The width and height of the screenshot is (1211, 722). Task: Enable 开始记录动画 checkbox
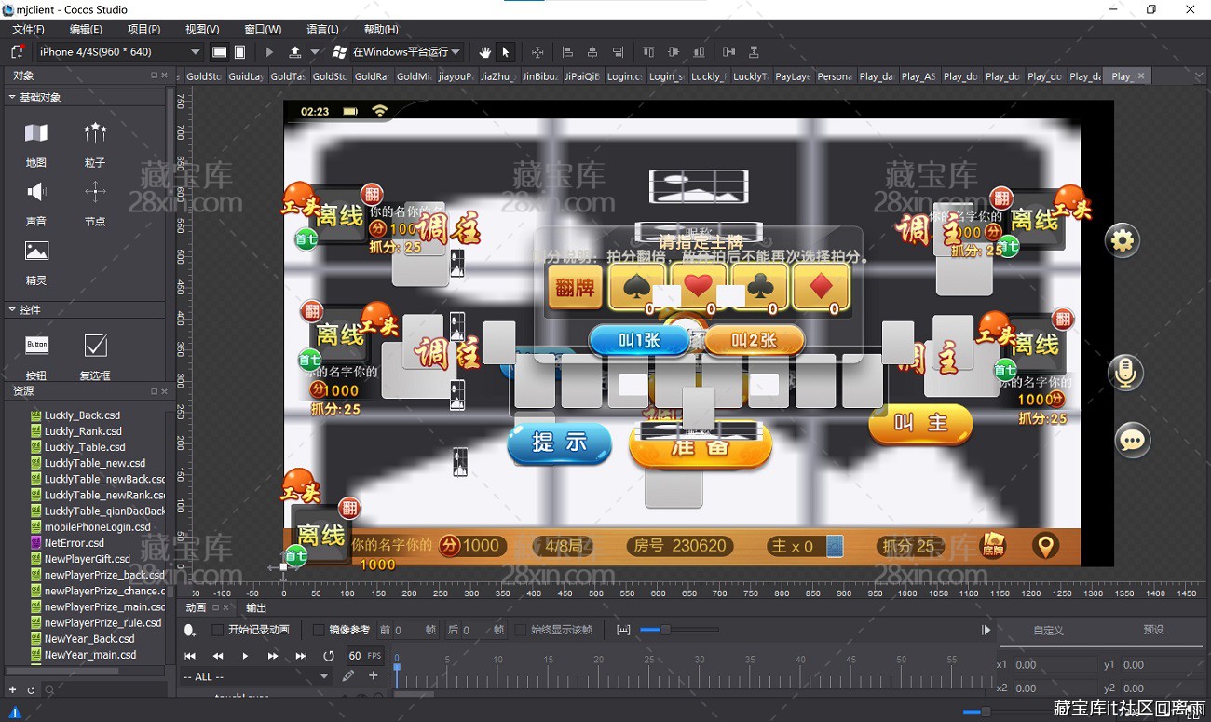pos(218,631)
